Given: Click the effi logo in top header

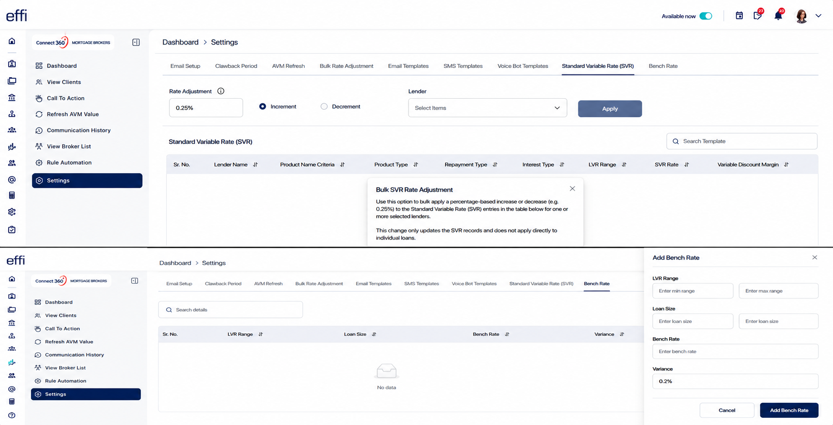Looking at the screenshot, I should tap(17, 16).
